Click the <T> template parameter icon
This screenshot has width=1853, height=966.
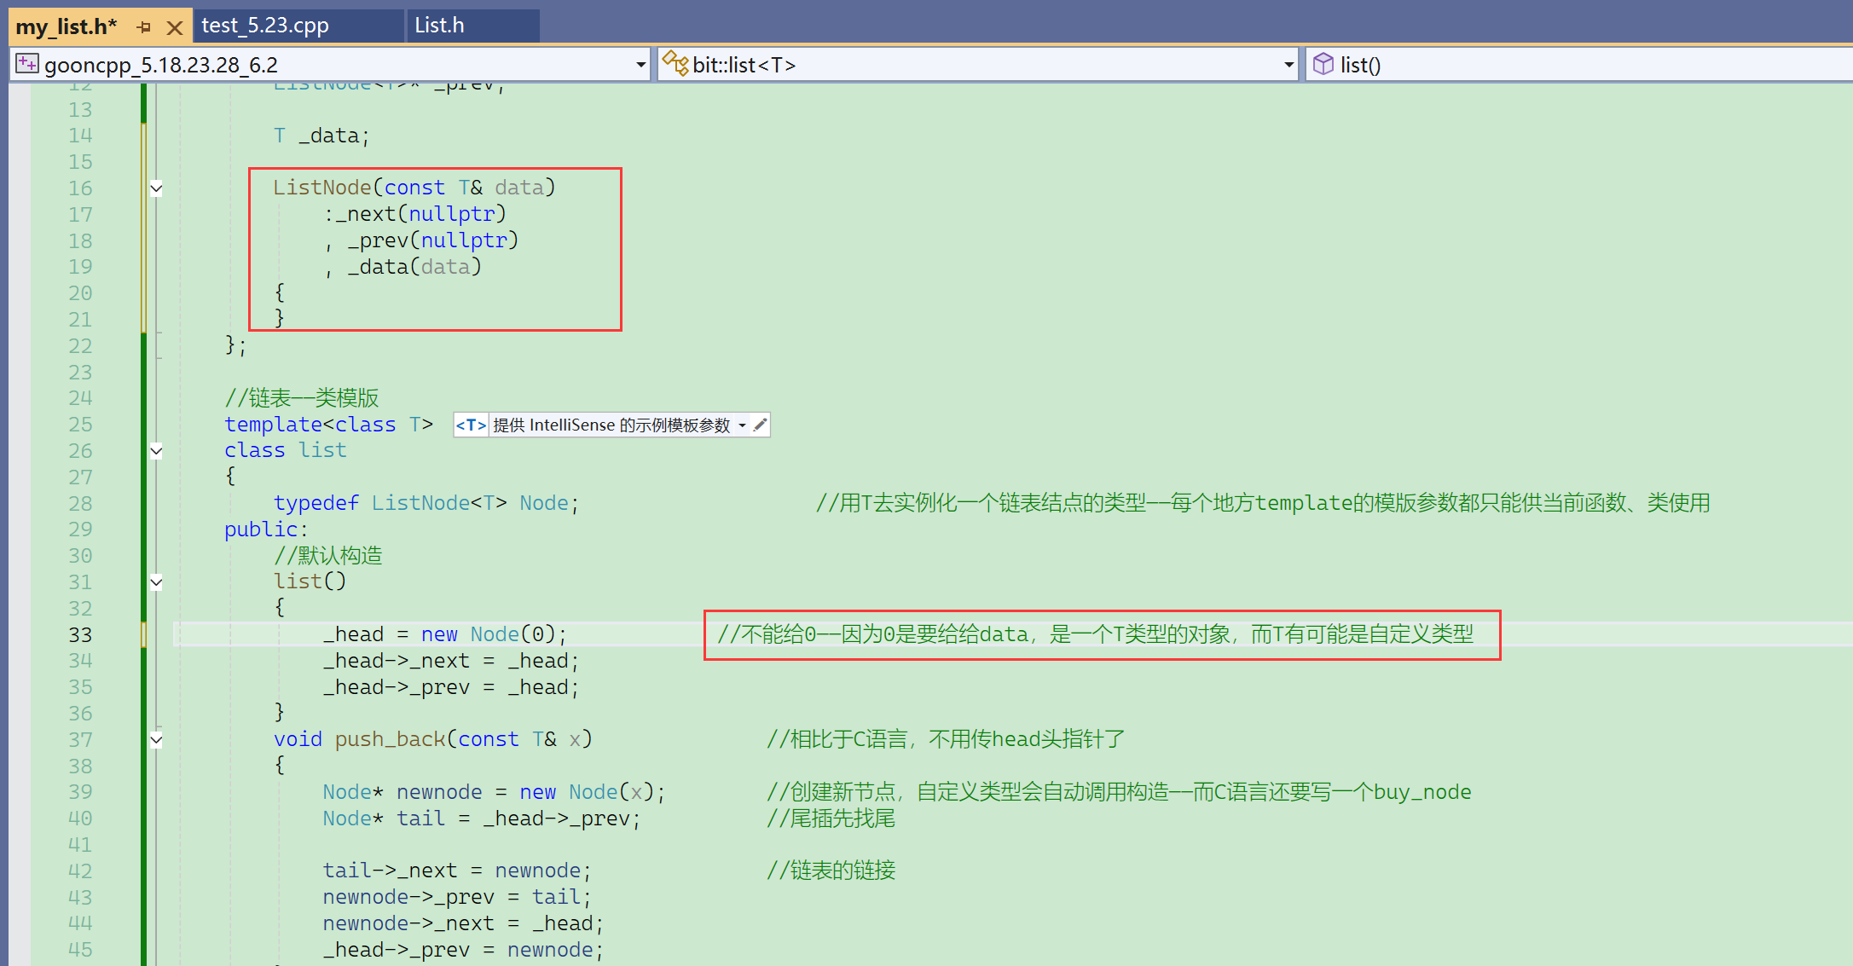tap(471, 425)
